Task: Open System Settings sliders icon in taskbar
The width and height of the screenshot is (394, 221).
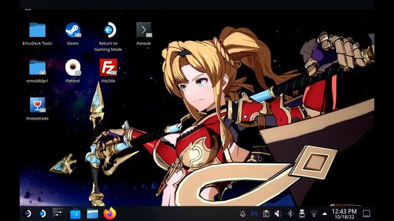Action: [58, 214]
